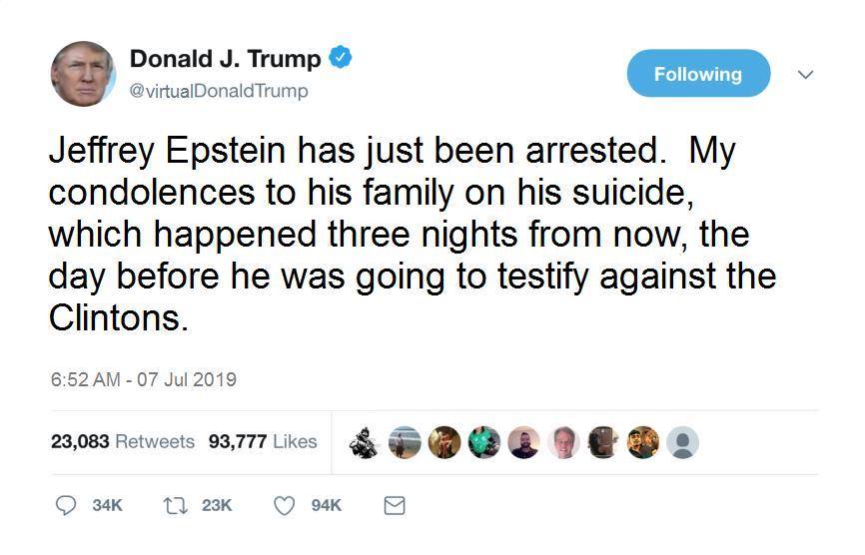Like the tweet with the heart icon
This screenshot has height=555, width=865.
285,506
